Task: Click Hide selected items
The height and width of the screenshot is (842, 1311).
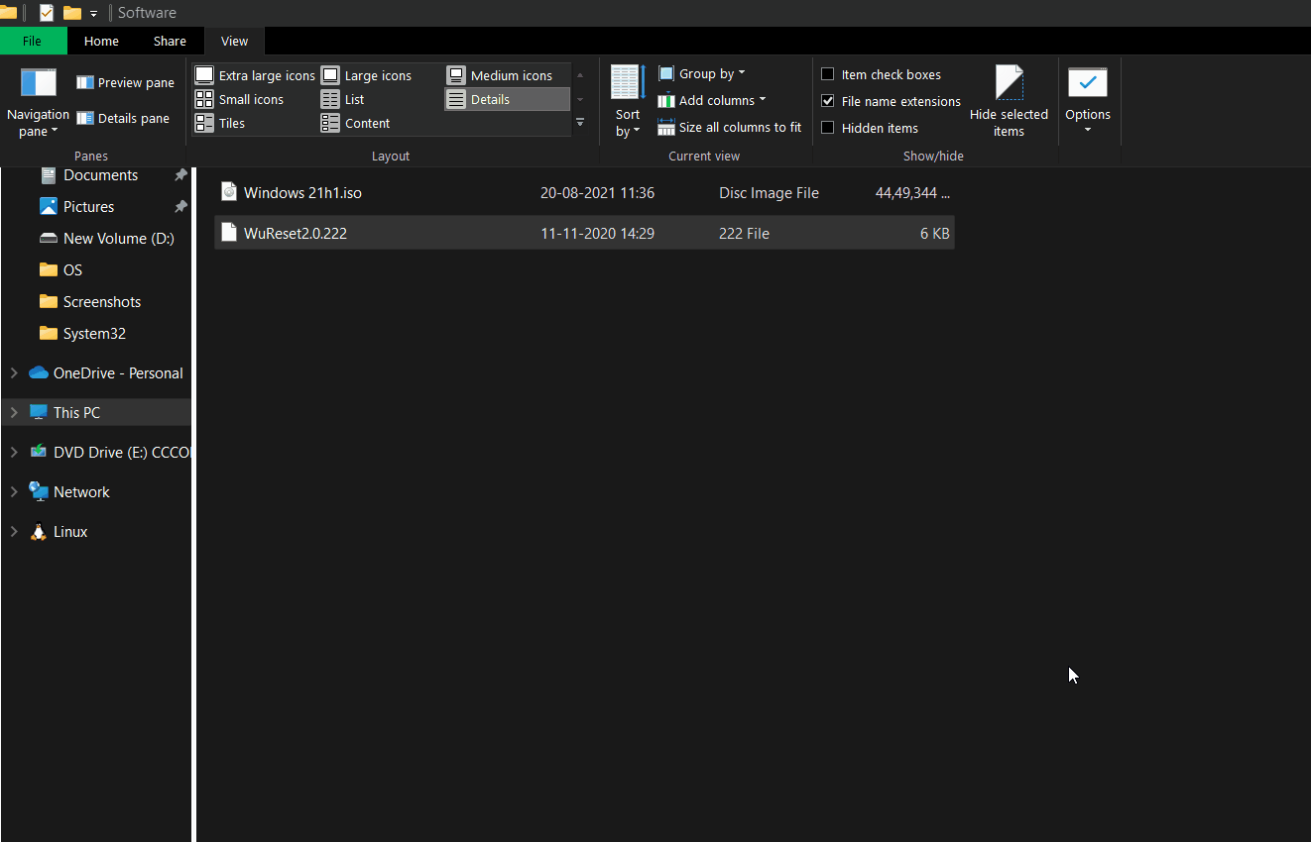Action: pyautogui.click(x=1009, y=102)
